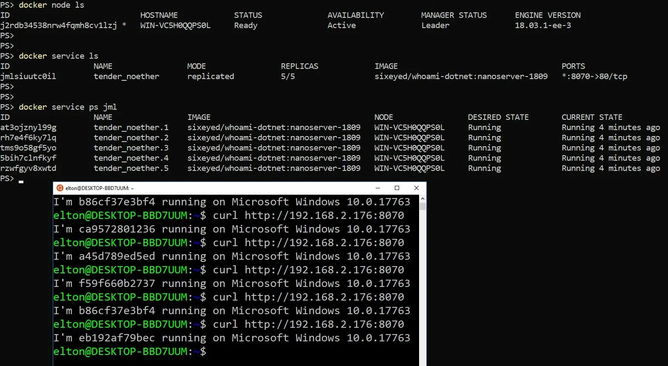Click the final bash prompt in Ubuntu terminal
Screen dimensions: 668x366
pos(130,352)
